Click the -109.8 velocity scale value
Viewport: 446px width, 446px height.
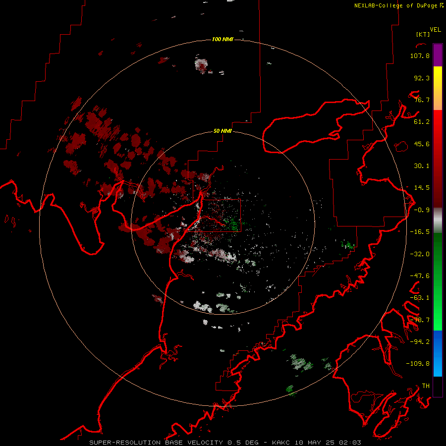[418, 364]
